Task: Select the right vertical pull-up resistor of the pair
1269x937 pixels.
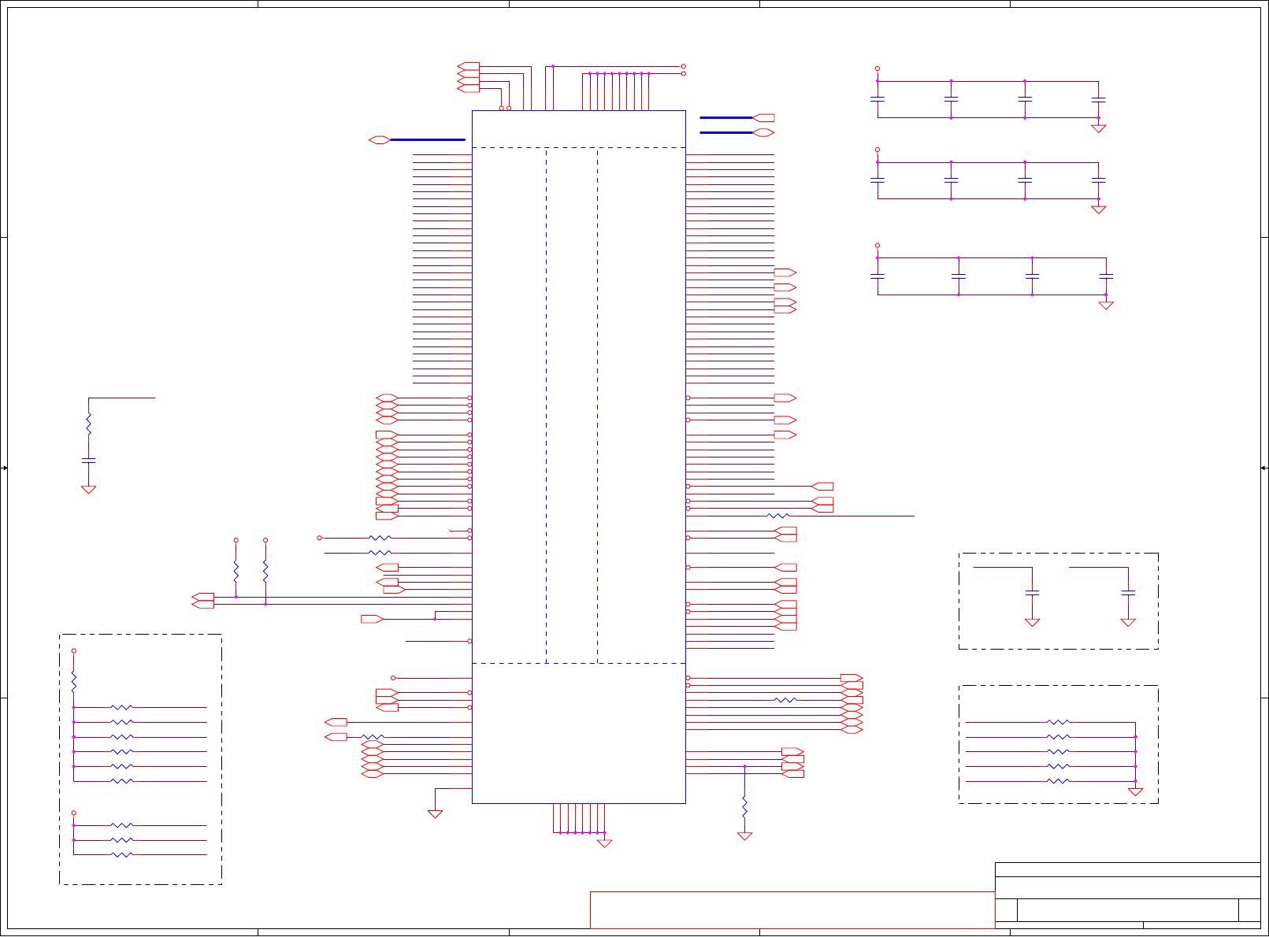Action: click(x=265, y=570)
